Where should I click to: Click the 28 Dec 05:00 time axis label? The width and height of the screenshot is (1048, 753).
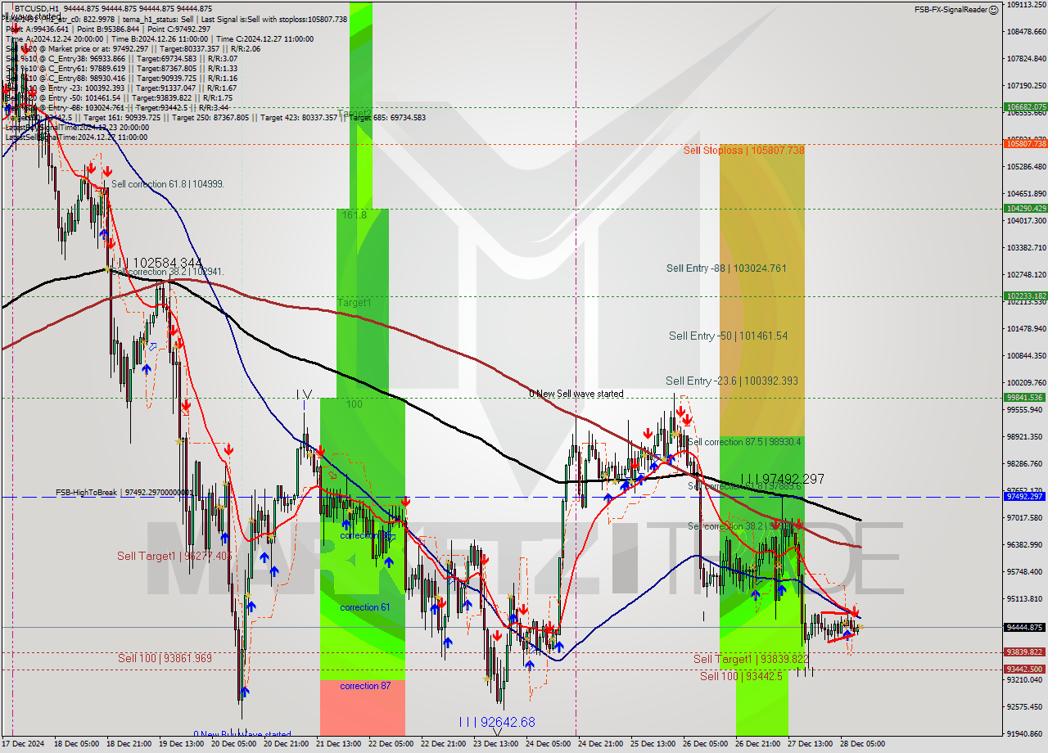pos(862,744)
